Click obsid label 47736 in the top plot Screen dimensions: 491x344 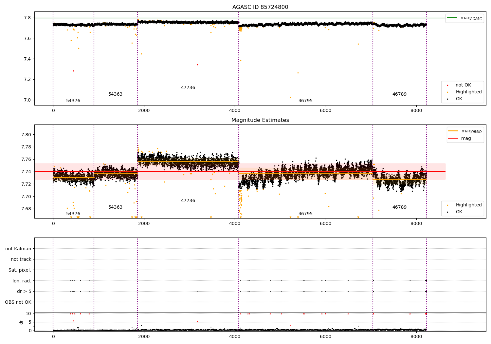click(188, 88)
